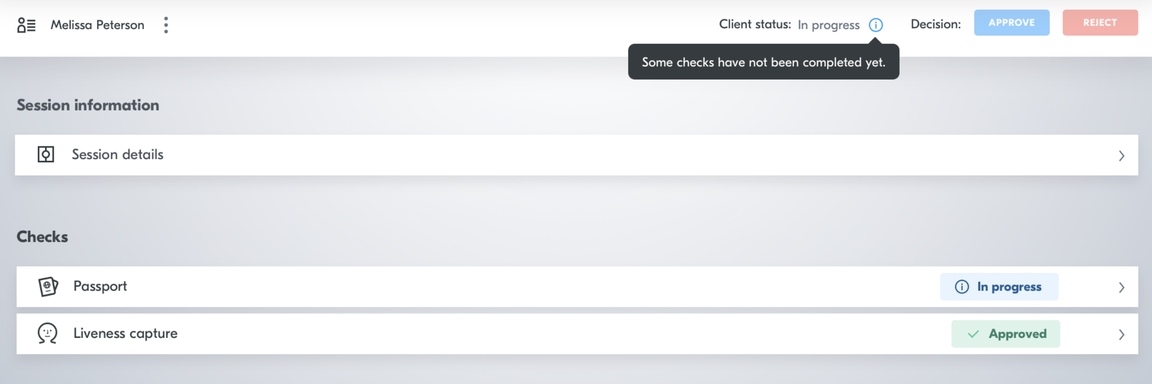
Task: Click the tooltip about uncompleted checks
Action: pyautogui.click(x=764, y=62)
